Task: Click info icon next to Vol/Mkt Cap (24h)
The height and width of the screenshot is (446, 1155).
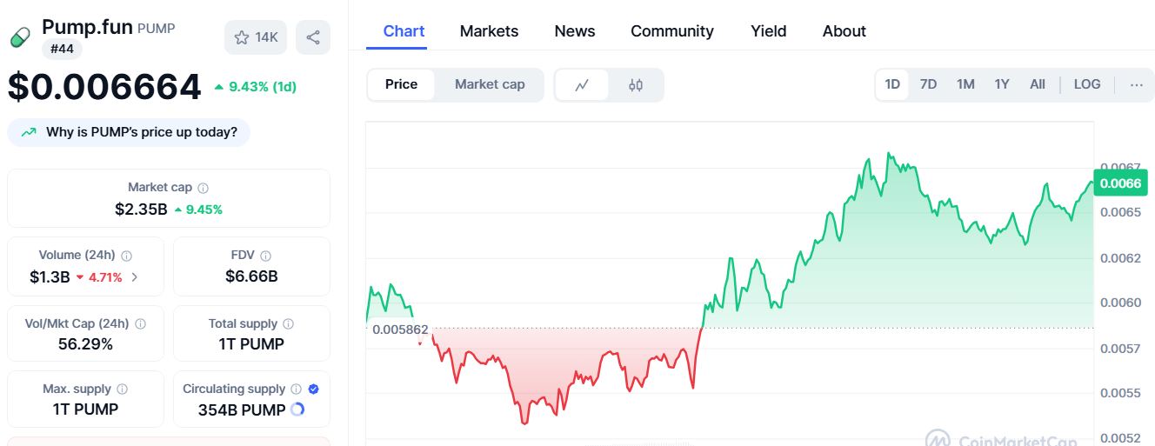Action: point(141,323)
